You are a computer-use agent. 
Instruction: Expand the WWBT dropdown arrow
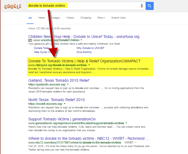[136, 142]
